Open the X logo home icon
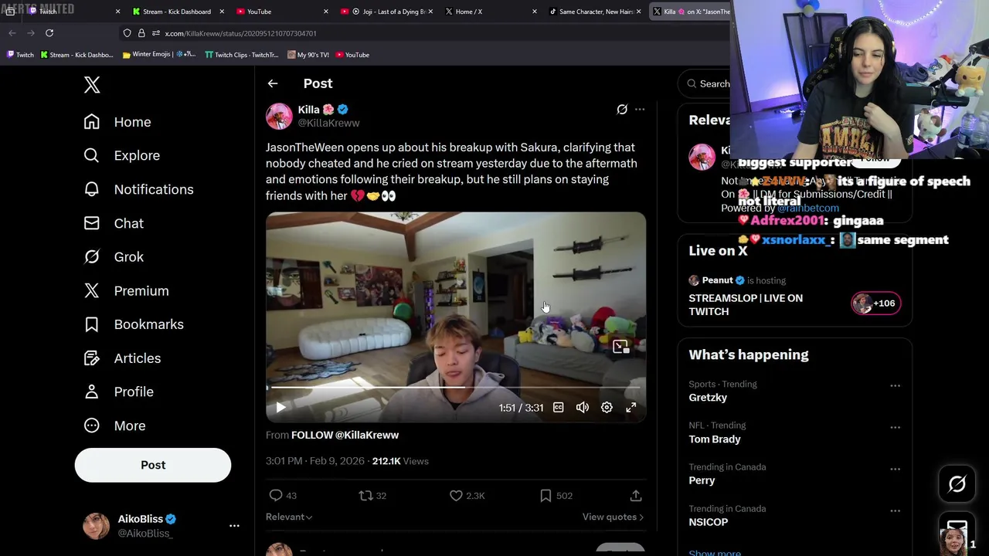The height and width of the screenshot is (556, 989). click(x=92, y=85)
